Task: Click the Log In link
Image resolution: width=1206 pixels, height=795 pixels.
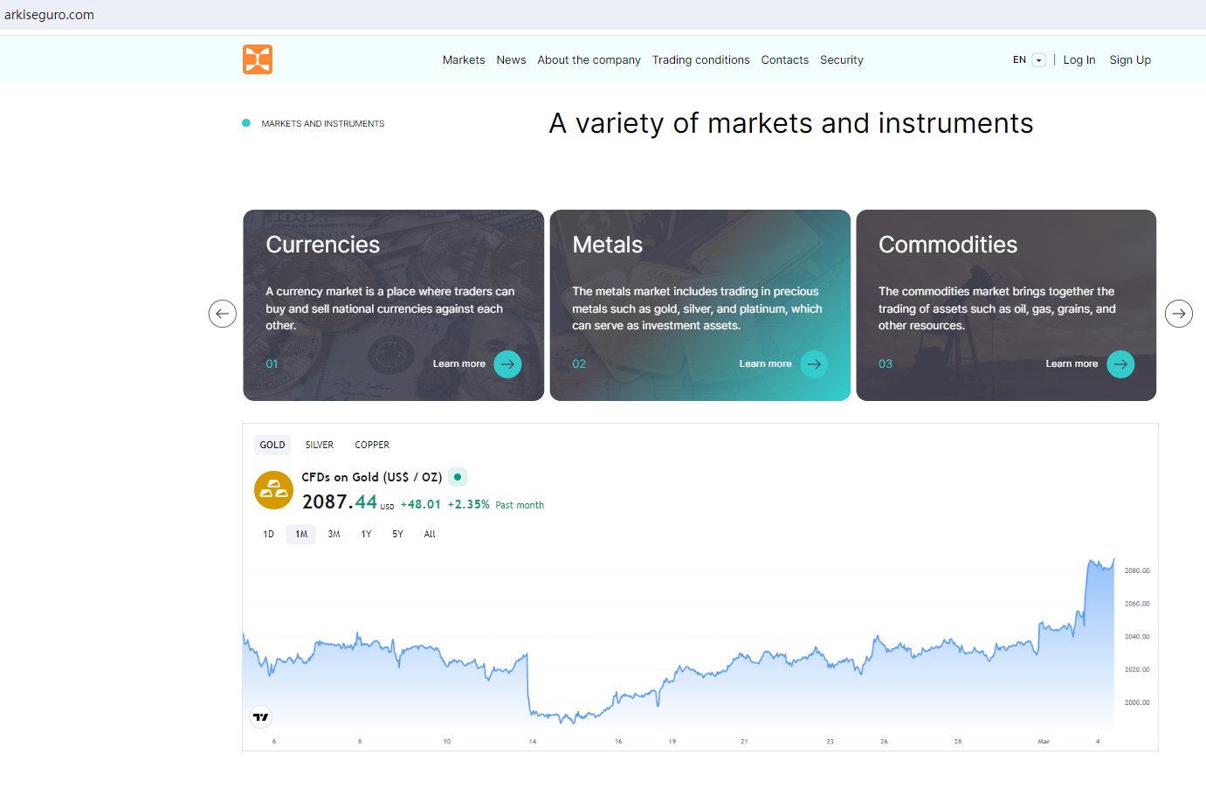Action: (1079, 60)
